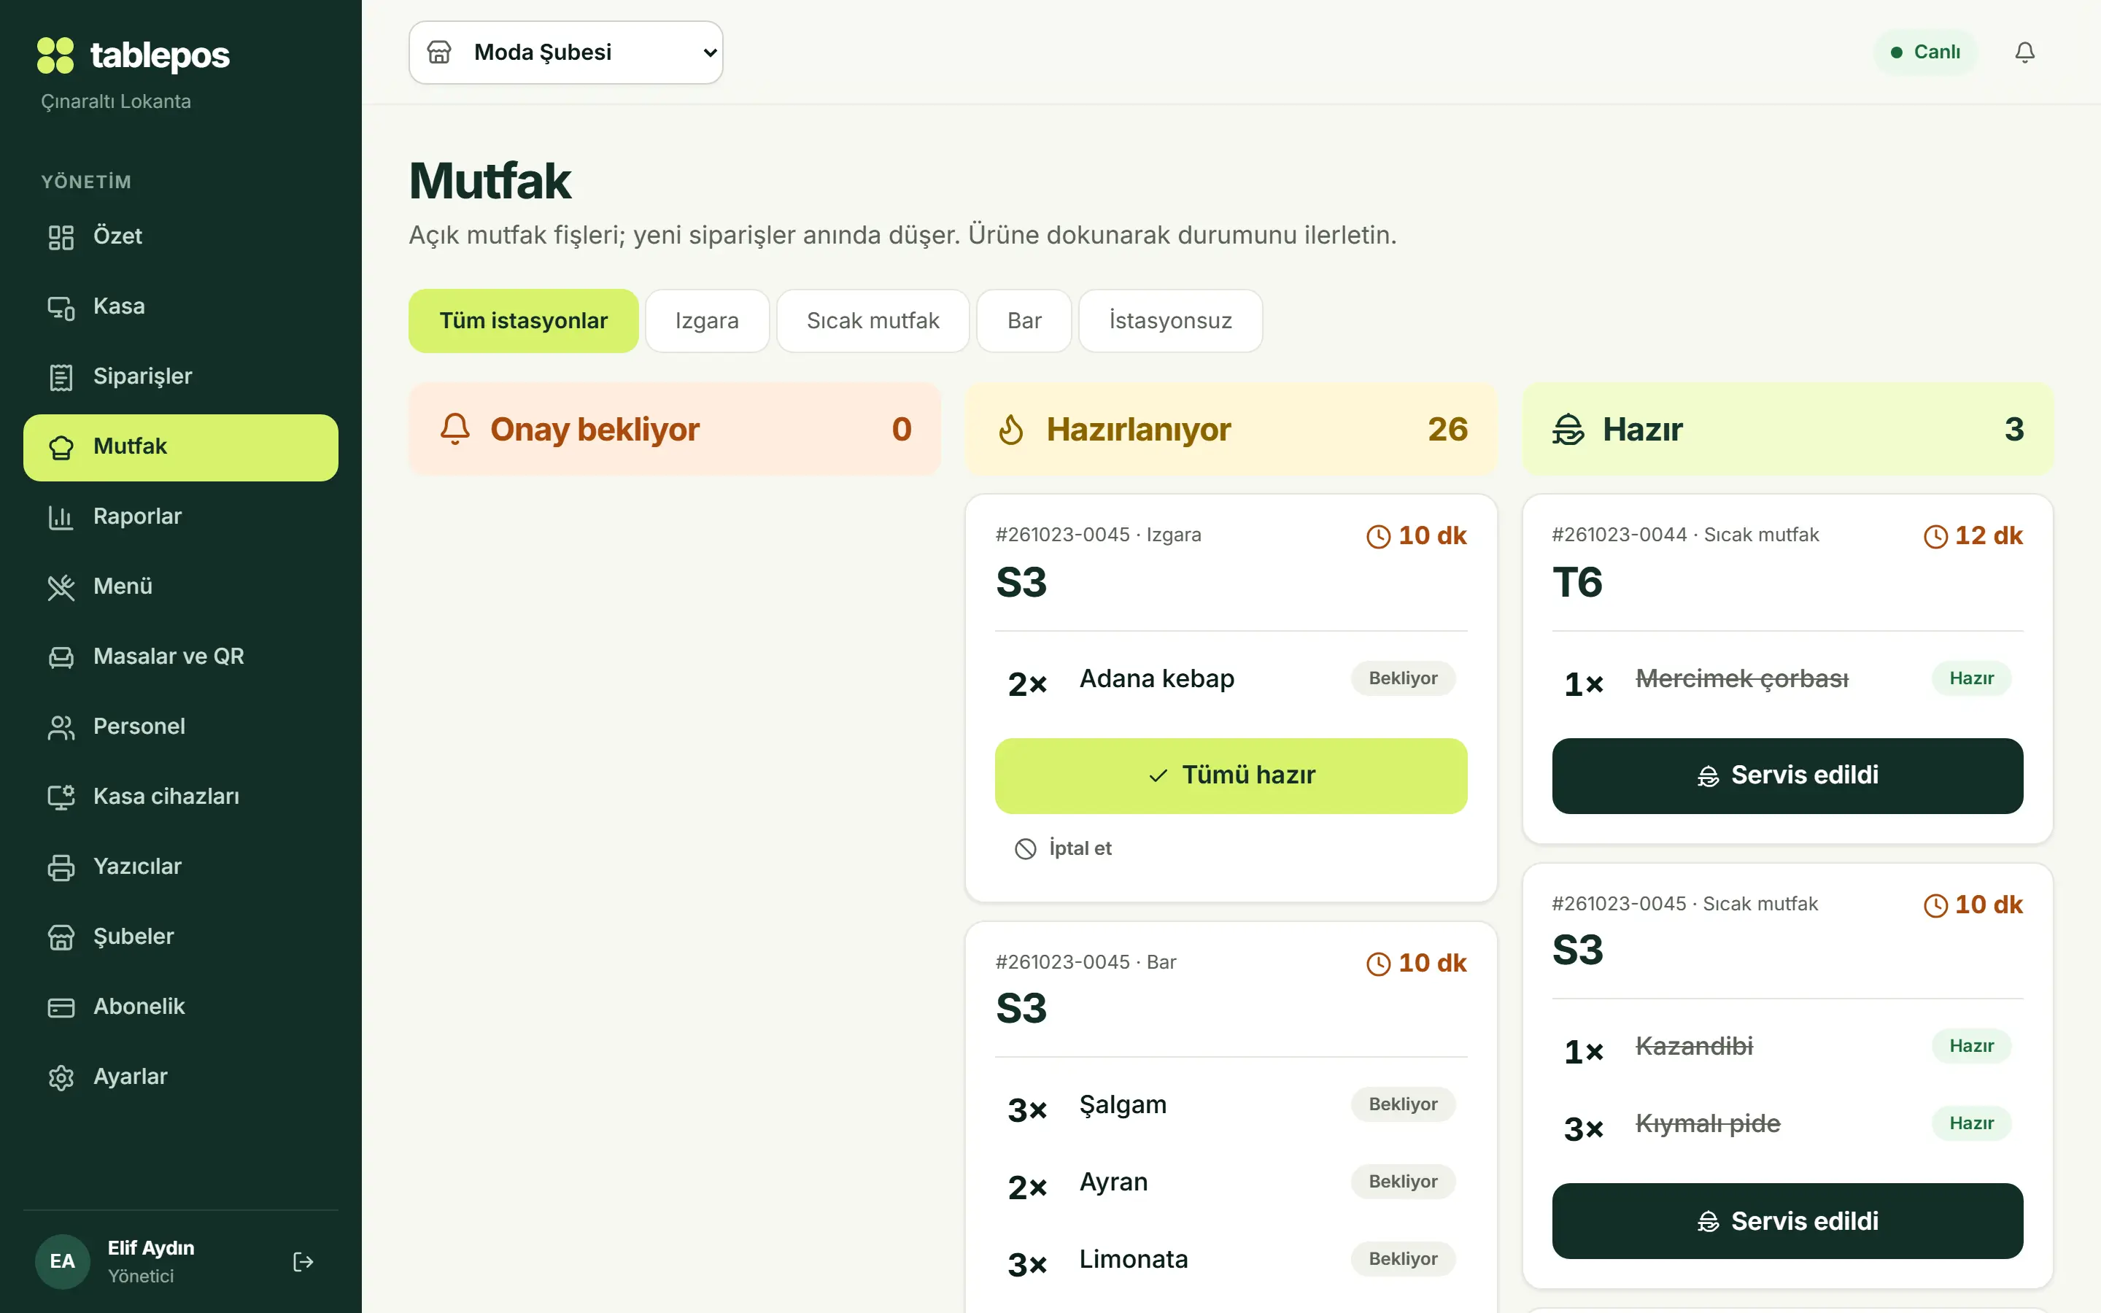2101x1313 pixels.
Task: Switch to the Bar station tab
Action: pyautogui.click(x=1024, y=320)
